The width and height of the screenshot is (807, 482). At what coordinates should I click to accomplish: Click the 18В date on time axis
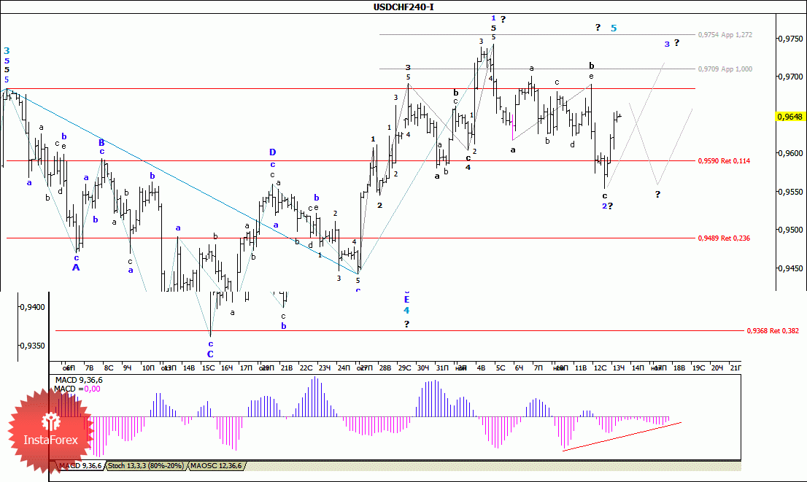point(679,368)
